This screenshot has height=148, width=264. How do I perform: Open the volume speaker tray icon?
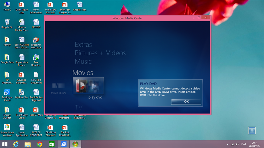pos(237,144)
